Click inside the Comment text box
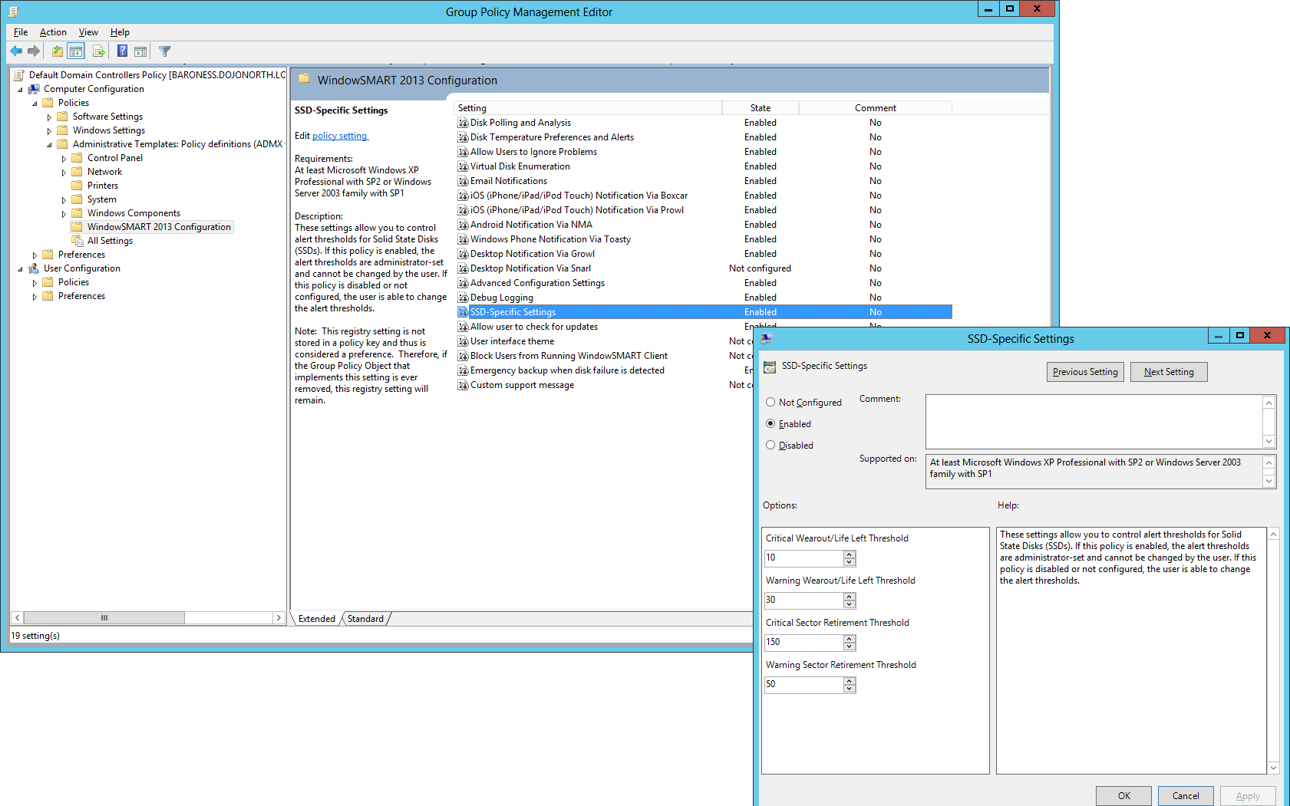1290x806 pixels. point(1094,421)
